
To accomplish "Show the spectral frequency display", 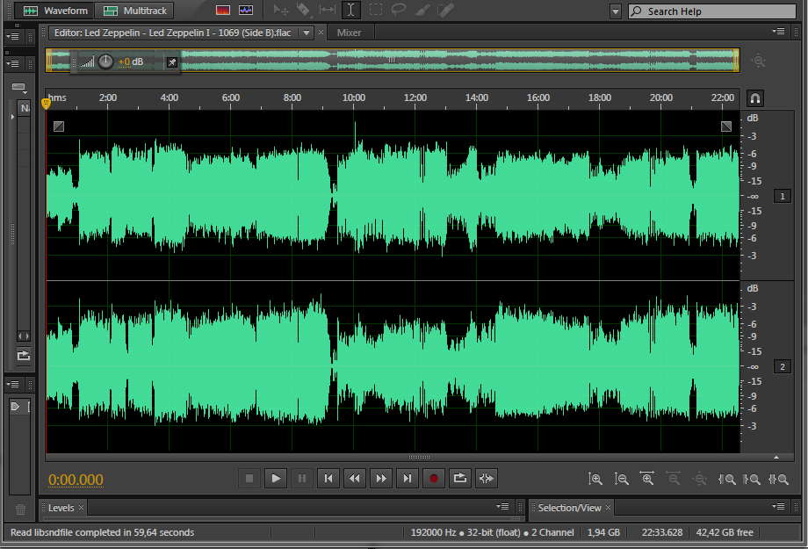I will click(223, 11).
